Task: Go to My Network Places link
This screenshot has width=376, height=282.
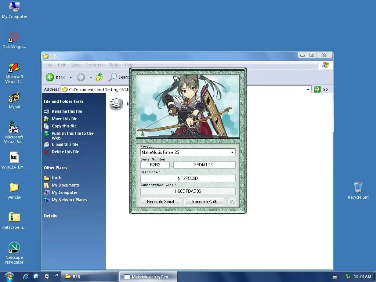Action: coord(69,200)
